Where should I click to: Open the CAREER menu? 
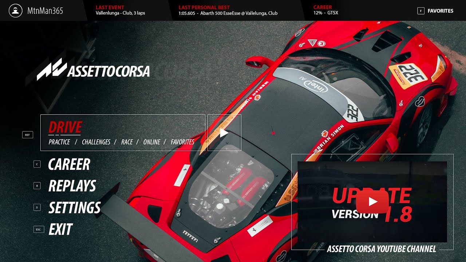pos(69,164)
